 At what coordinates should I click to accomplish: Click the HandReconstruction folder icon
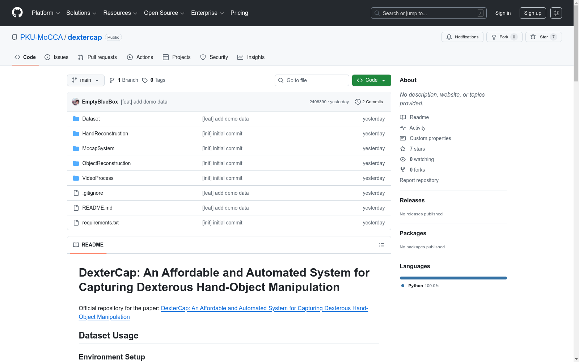click(76, 134)
